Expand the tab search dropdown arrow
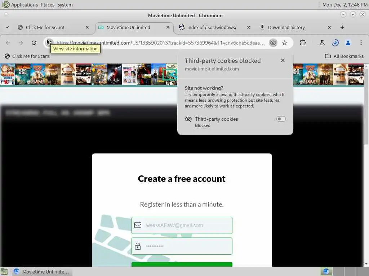The height and width of the screenshot is (276, 369). click(x=7, y=27)
